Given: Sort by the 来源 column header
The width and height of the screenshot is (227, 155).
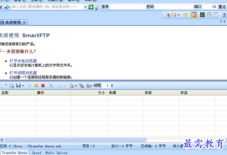Looking at the screenshot, I should (125, 93).
